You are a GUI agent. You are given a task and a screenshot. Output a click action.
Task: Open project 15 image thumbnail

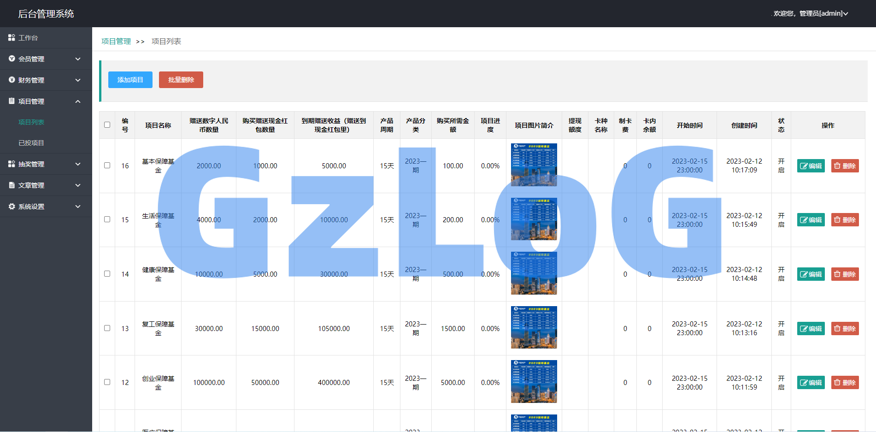pos(534,219)
